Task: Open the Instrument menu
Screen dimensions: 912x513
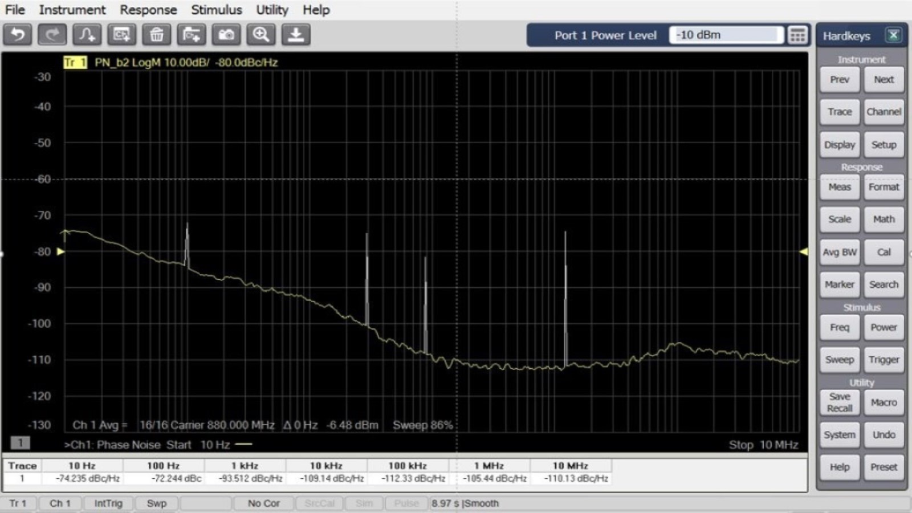Action: click(x=72, y=10)
